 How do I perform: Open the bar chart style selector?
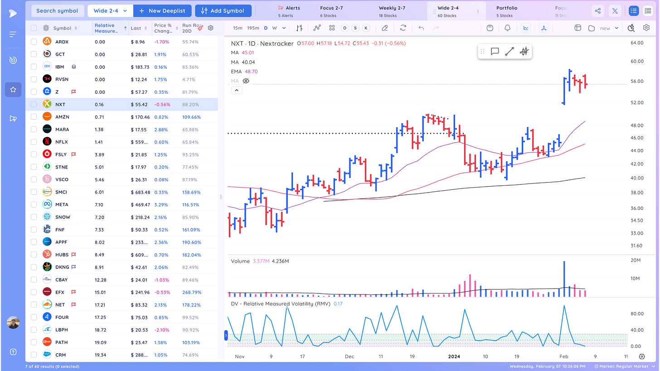(x=299, y=28)
